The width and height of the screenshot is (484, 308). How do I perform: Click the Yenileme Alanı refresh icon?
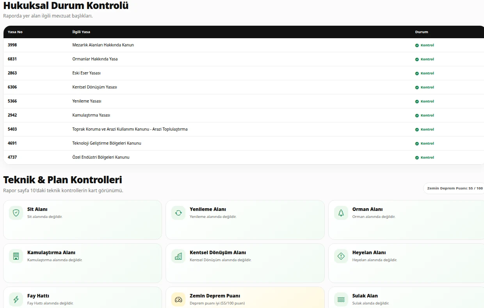[178, 213]
